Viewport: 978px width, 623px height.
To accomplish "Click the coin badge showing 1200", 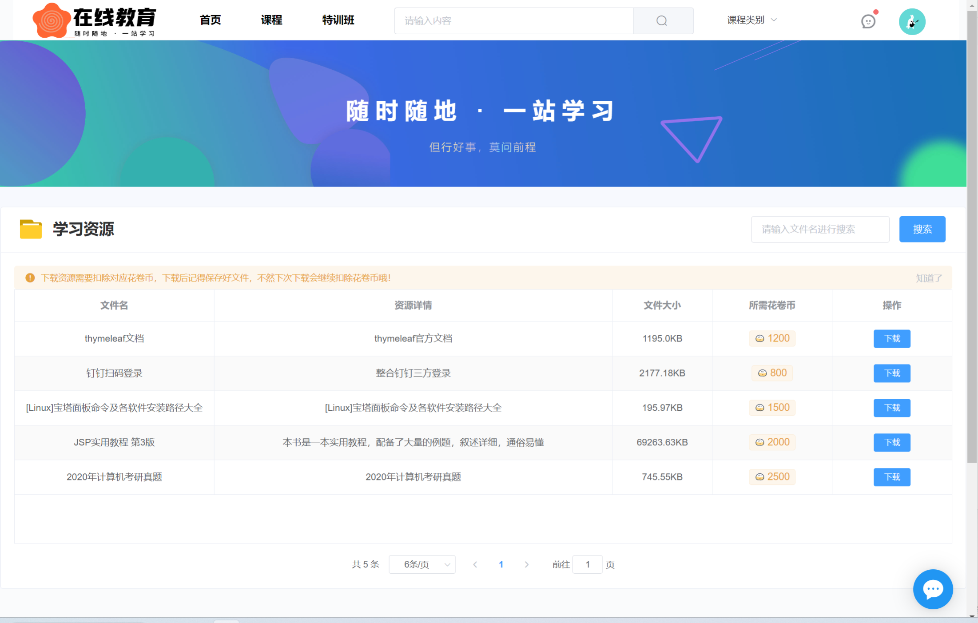I will 772,338.
